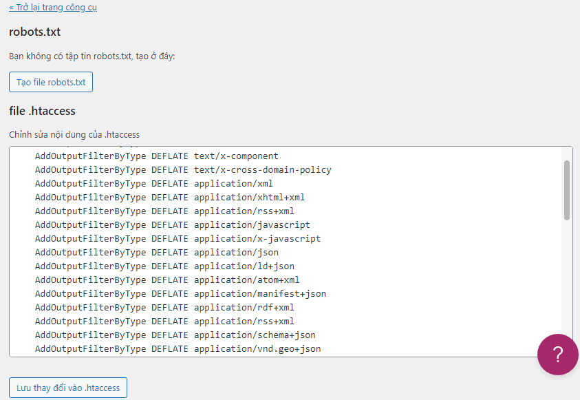This screenshot has height=400, width=580.
Task: Grab the .htaccess editor scrollbar thumb
Action: tap(567, 190)
